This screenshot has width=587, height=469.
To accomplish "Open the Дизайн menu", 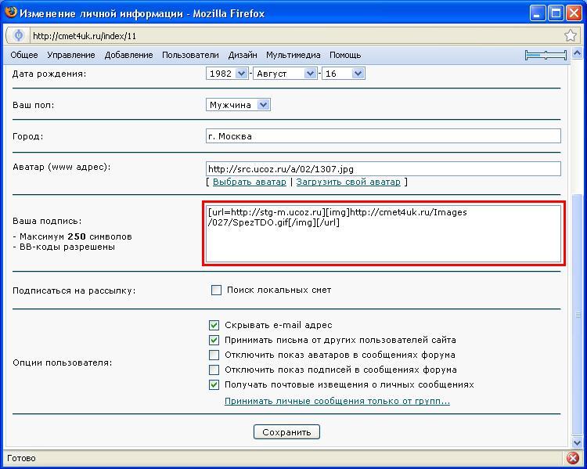I will [243, 55].
